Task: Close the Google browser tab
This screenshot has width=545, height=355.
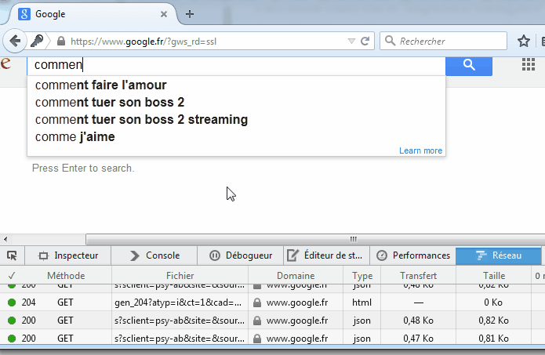Action: point(164,14)
